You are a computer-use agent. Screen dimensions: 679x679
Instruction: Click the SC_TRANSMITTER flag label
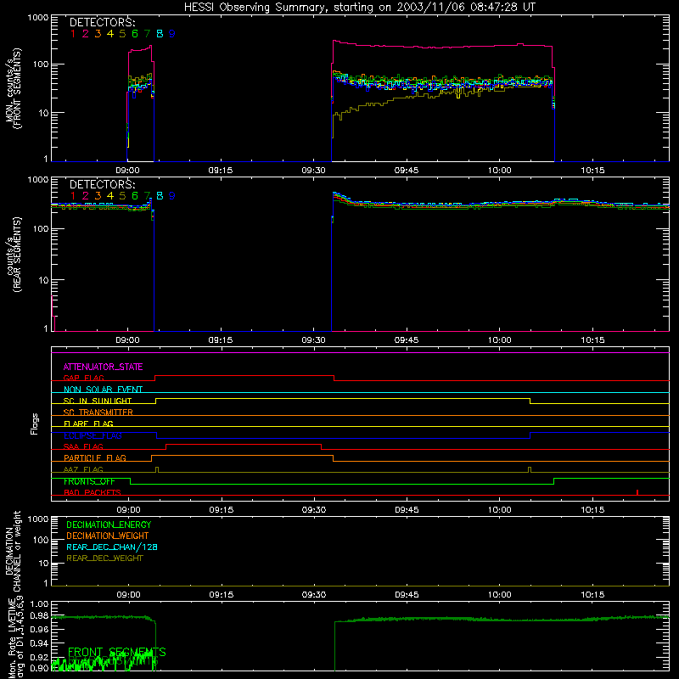tap(98, 412)
